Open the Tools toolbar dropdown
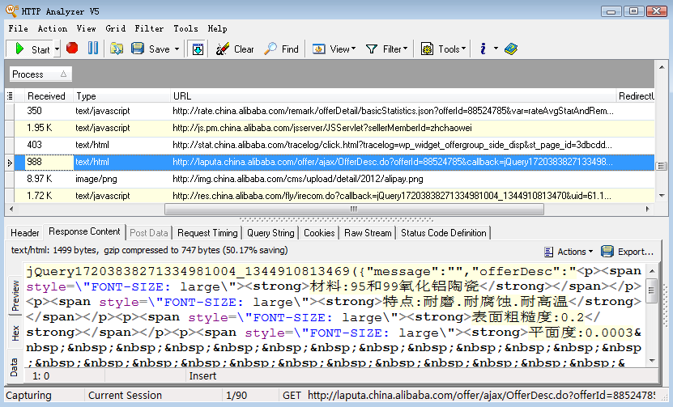 coord(443,49)
